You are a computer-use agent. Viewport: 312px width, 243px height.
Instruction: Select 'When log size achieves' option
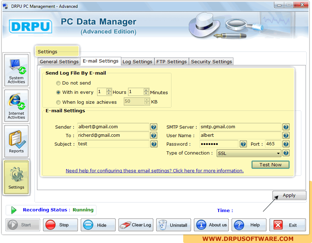coord(58,102)
